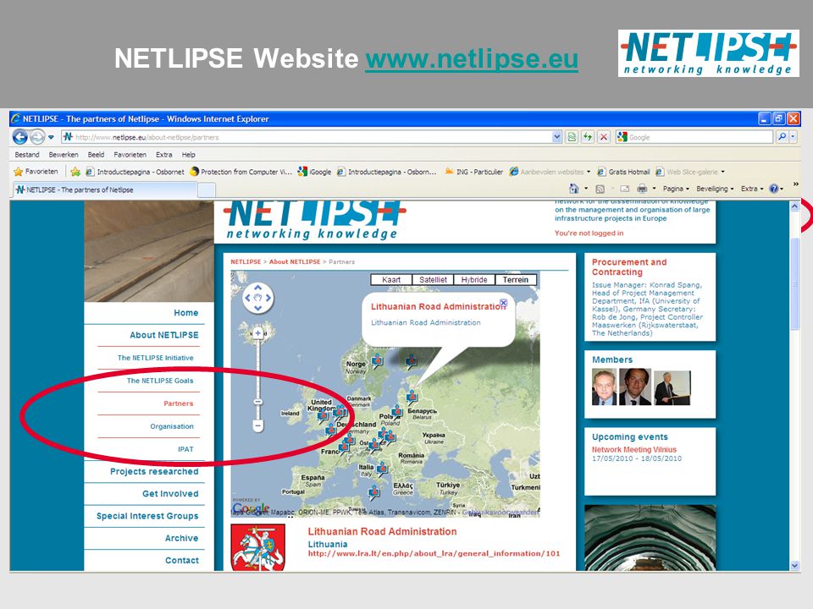The height and width of the screenshot is (609, 813).
Task: Open the Pagina dropdown menu
Action: coord(676,189)
